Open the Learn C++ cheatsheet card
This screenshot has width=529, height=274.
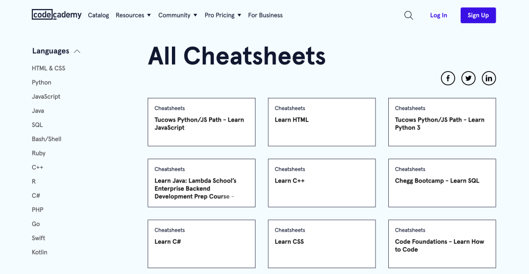[322, 183]
